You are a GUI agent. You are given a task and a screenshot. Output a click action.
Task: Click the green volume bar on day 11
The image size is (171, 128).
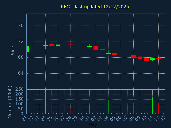(152, 105)
